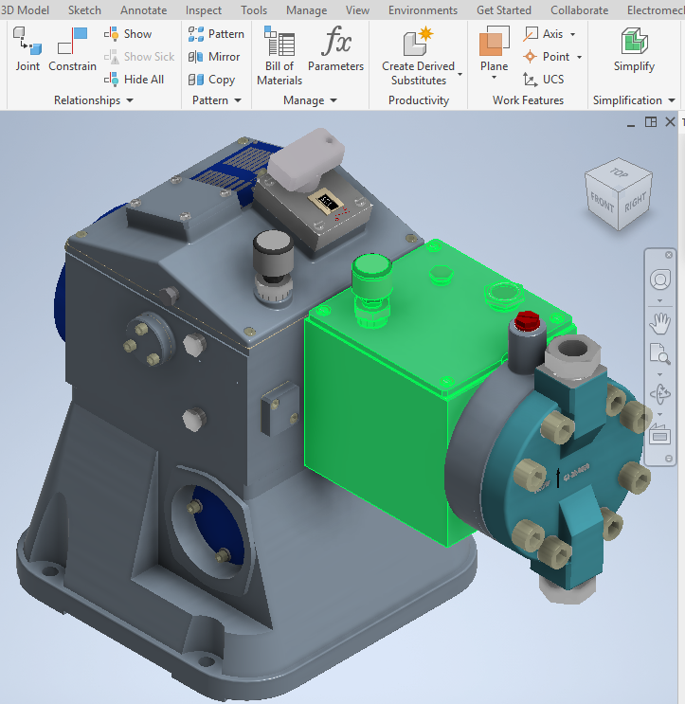Screen dimensions: 685x704
Task: Click the Mirror component button
Action: (x=214, y=57)
